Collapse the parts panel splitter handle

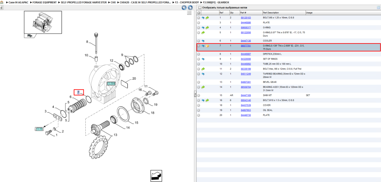pos(195,93)
